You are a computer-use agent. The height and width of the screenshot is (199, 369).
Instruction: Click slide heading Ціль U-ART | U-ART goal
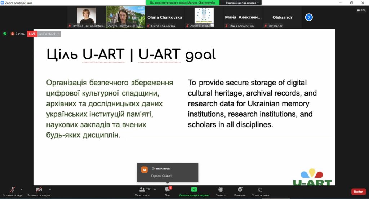point(131,55)
